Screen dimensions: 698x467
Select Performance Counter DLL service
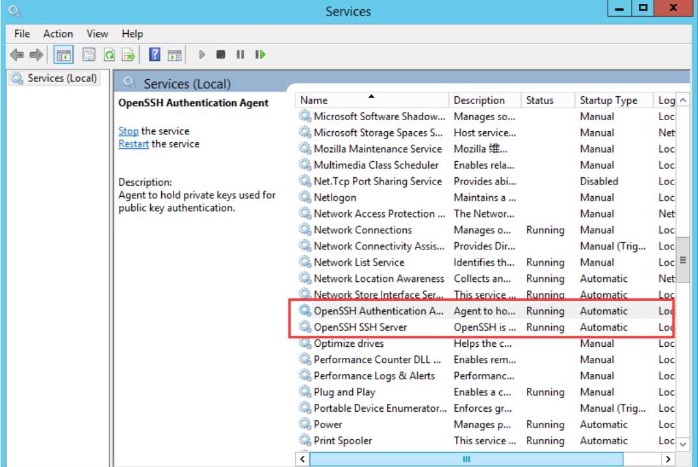point(377,359)
